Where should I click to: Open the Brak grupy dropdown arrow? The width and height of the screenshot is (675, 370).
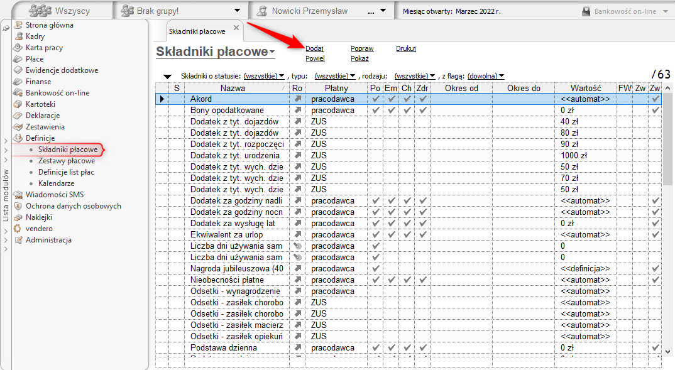click(x=237, y=11)
